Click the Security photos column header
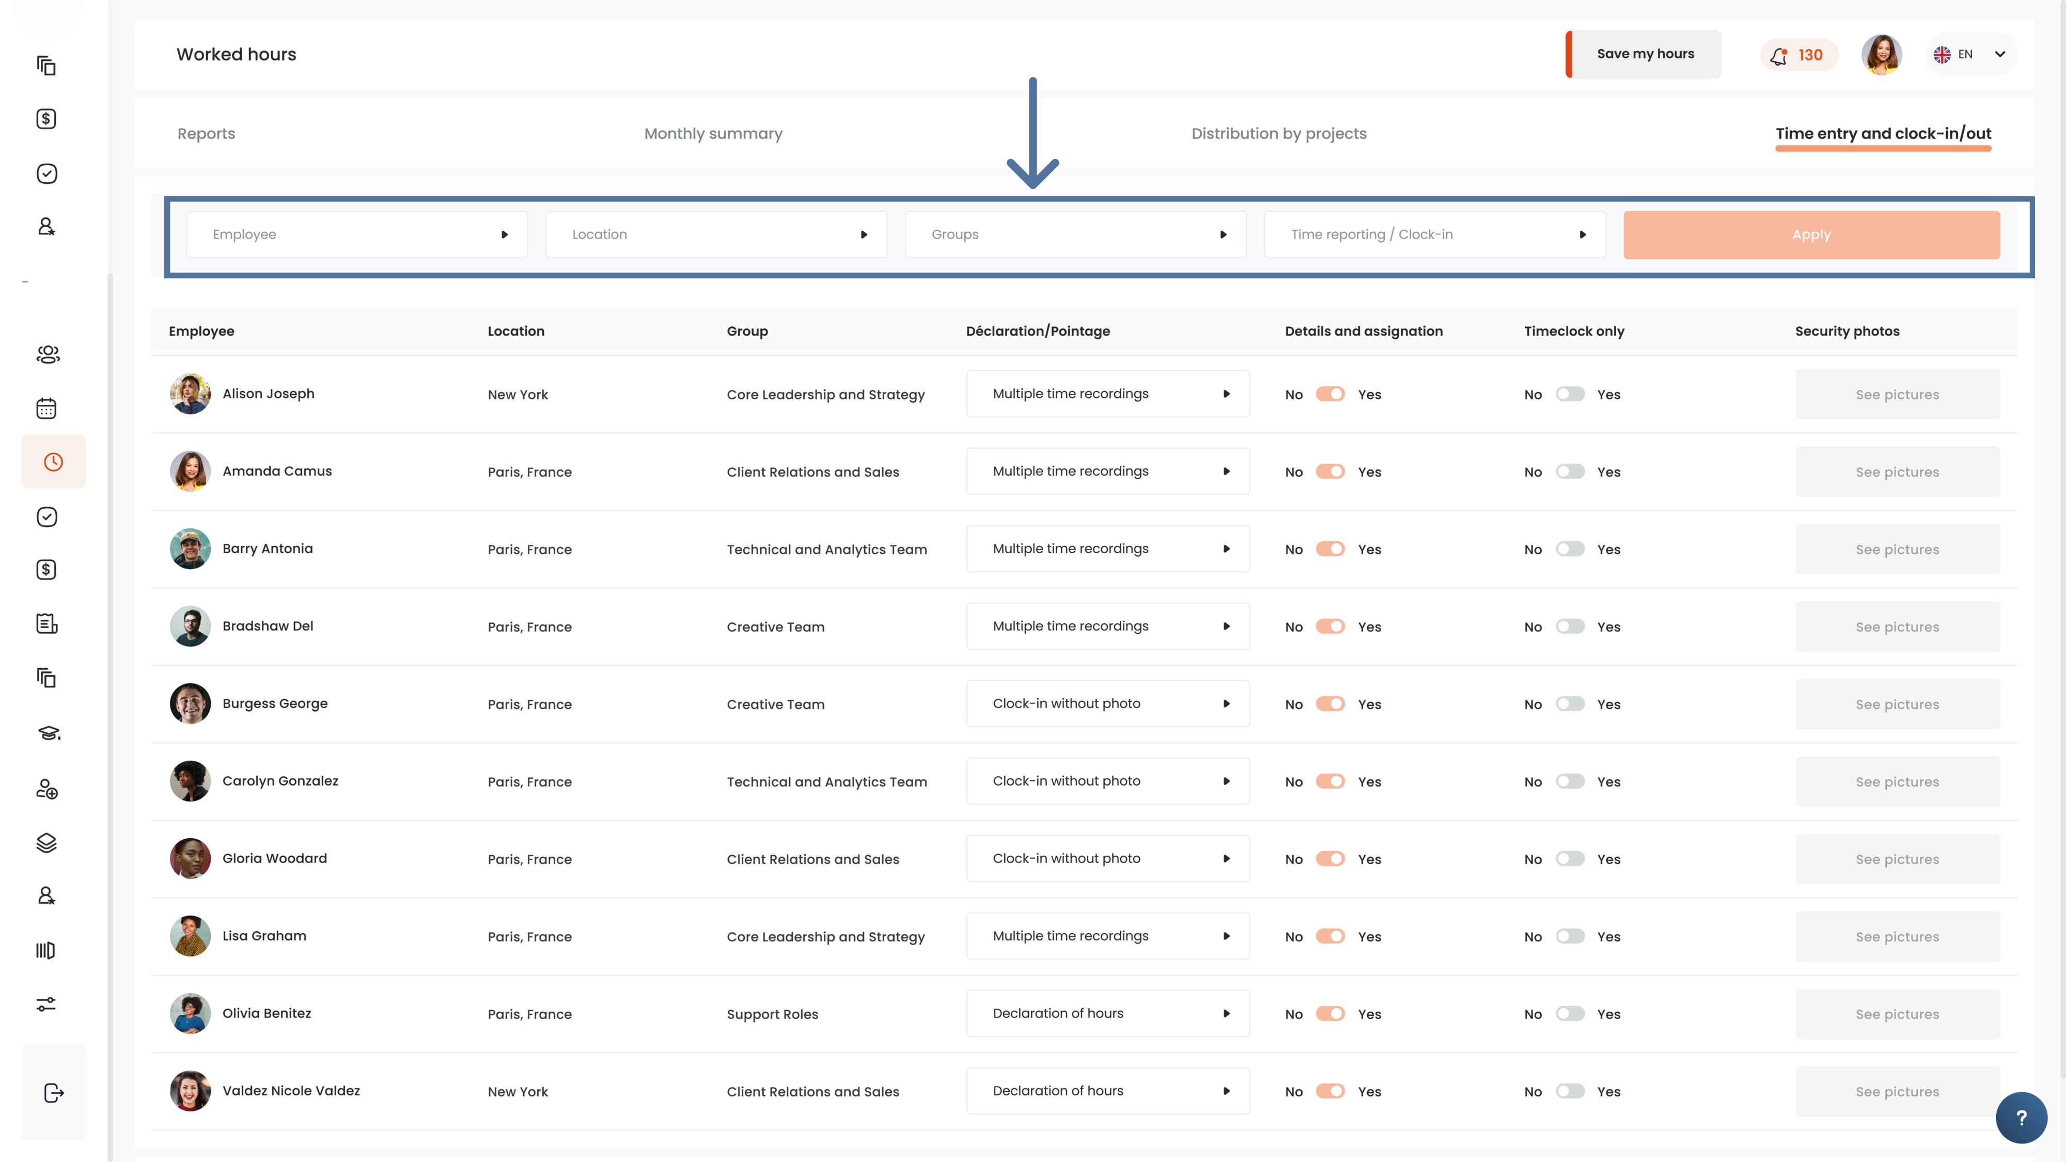 pyautogui.click(x=1846, y=331)
